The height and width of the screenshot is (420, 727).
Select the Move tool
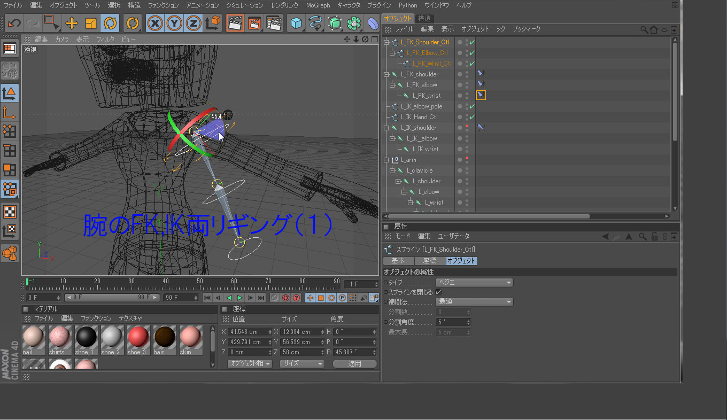tap(71, 23)
